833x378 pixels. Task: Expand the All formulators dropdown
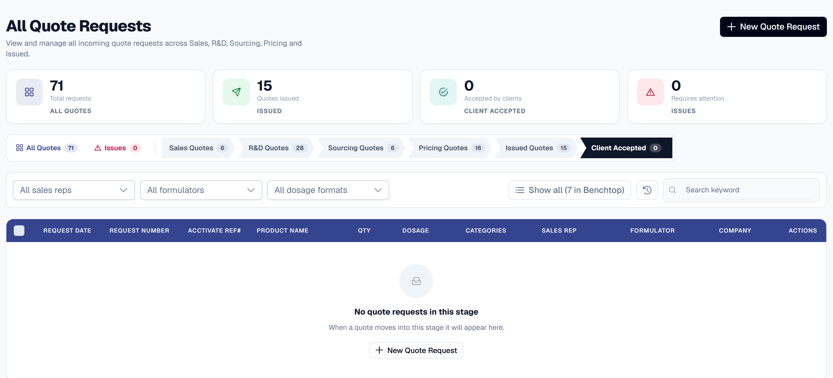click(x=201, y=190)
